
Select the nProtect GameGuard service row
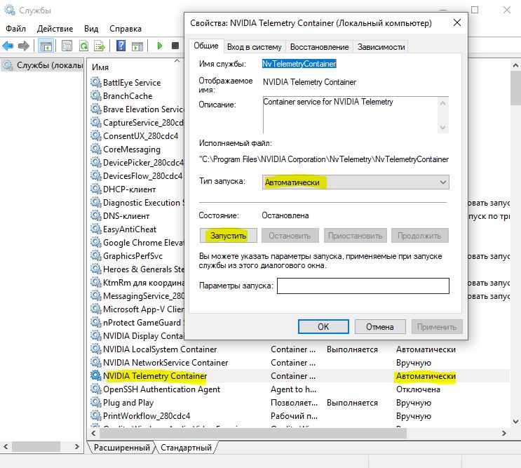[137, 323]
